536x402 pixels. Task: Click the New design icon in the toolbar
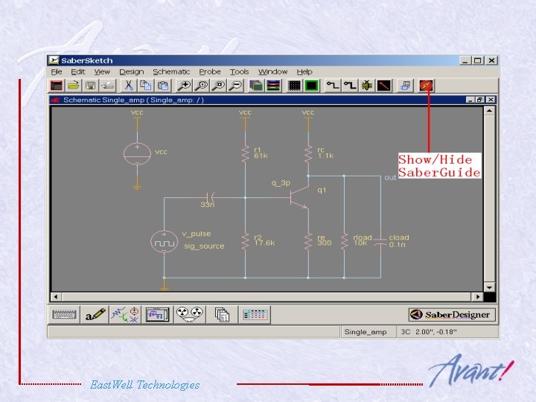point(57,86)
